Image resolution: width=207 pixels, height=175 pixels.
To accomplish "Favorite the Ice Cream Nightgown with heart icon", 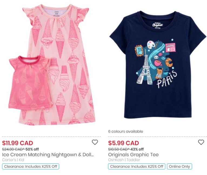I will 95,142.
